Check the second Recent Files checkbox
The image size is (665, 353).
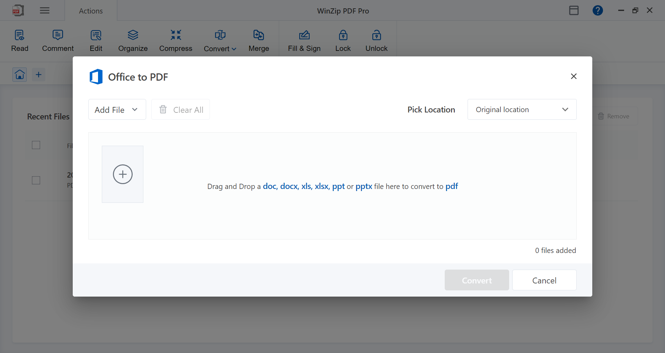click(x=36, y=180)
